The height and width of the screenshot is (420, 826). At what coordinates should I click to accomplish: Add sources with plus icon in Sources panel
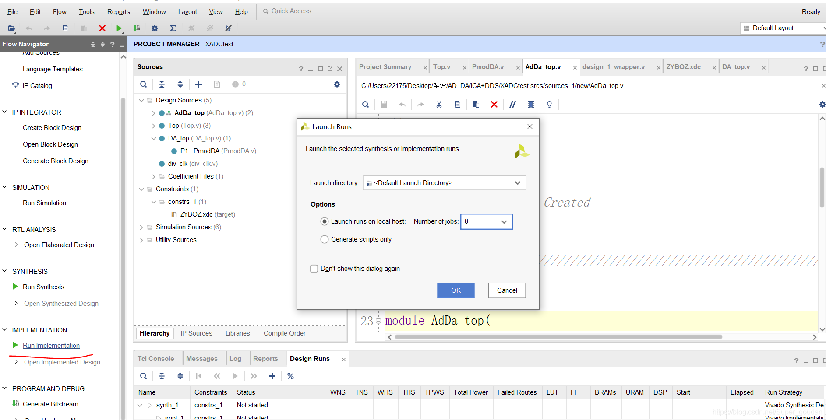[198, 84]
